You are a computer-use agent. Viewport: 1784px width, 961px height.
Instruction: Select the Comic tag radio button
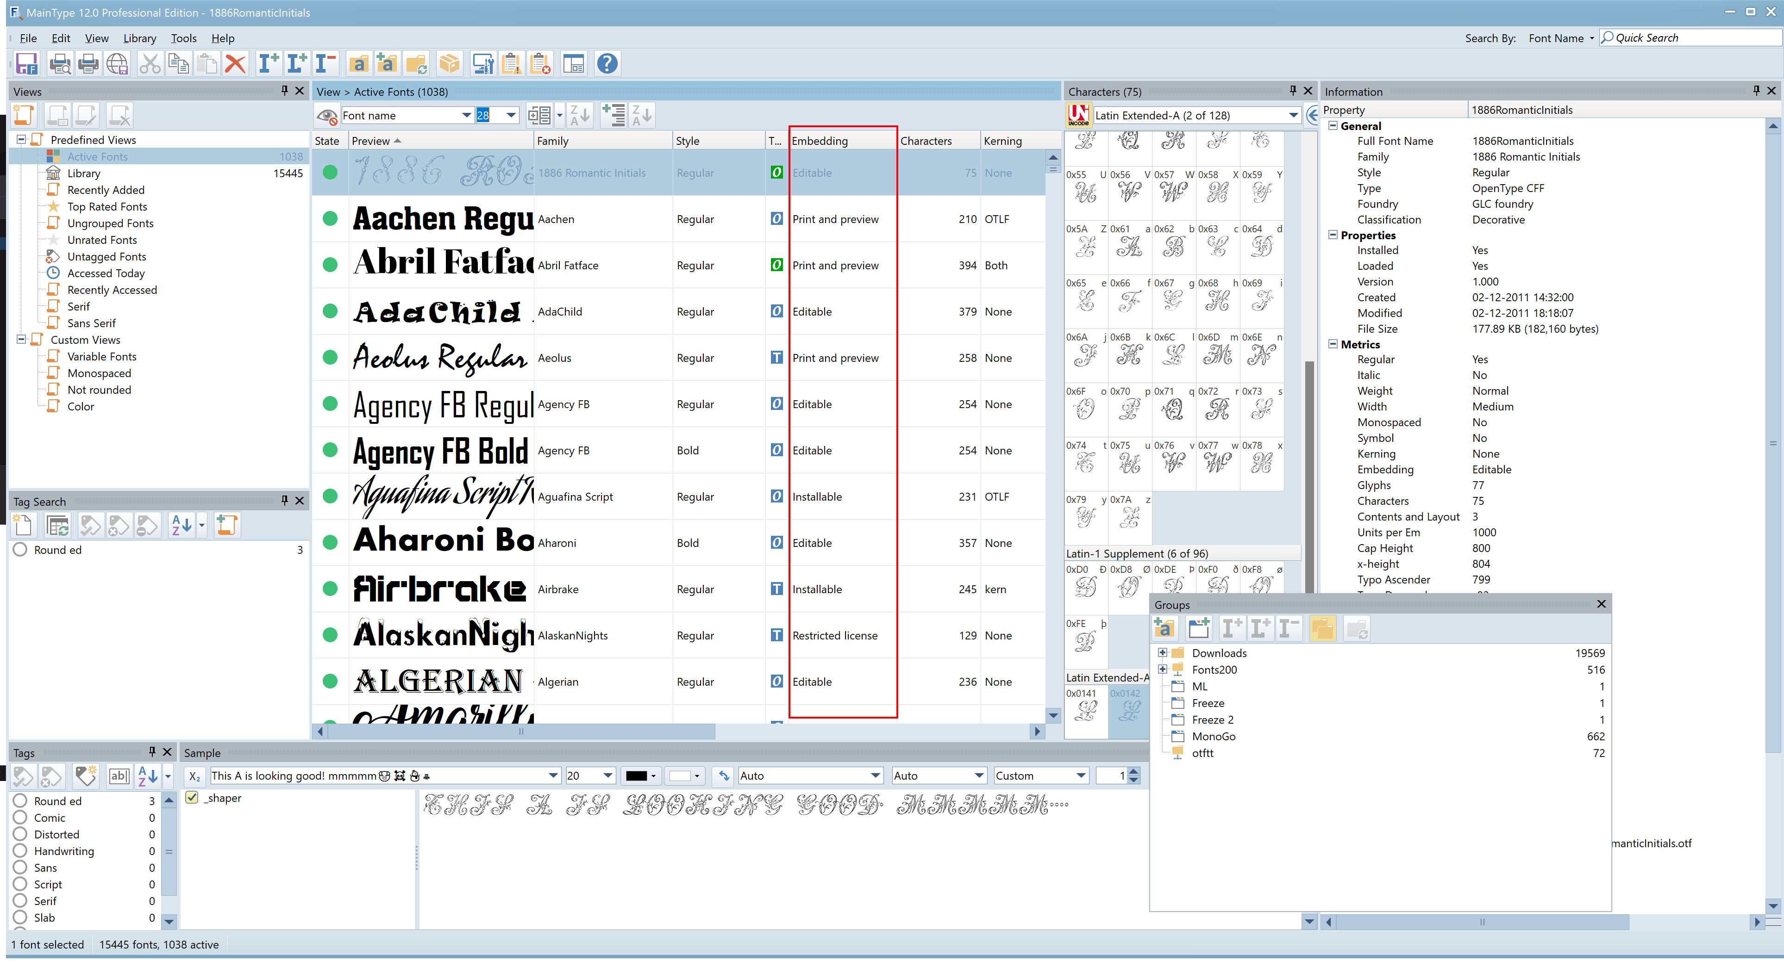[20, 817]
